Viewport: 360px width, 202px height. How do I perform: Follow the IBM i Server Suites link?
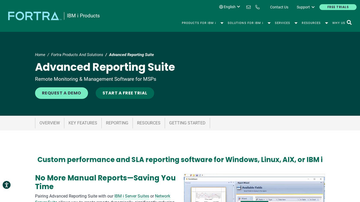(x=132, y=196)
